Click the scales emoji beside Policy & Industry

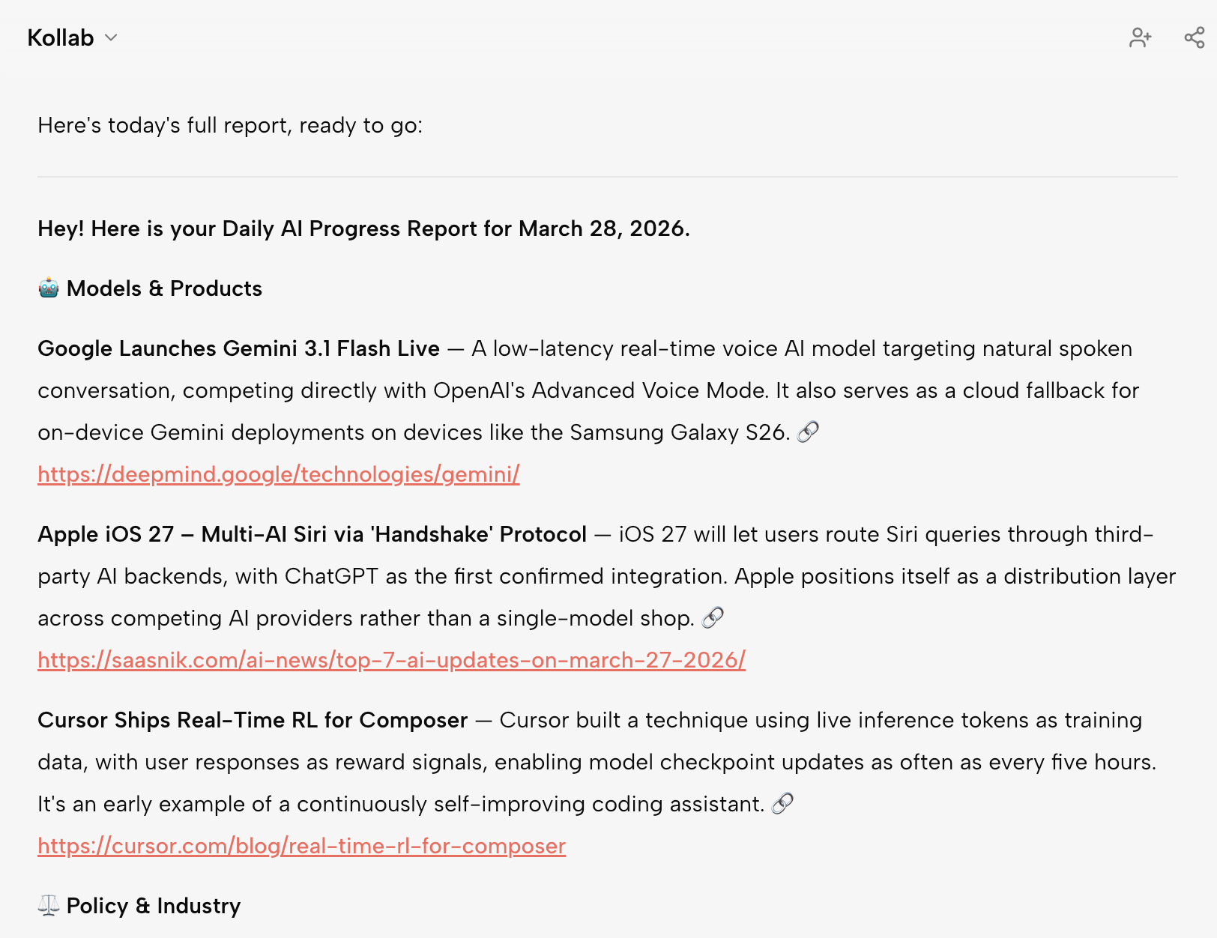click(49, 906)
